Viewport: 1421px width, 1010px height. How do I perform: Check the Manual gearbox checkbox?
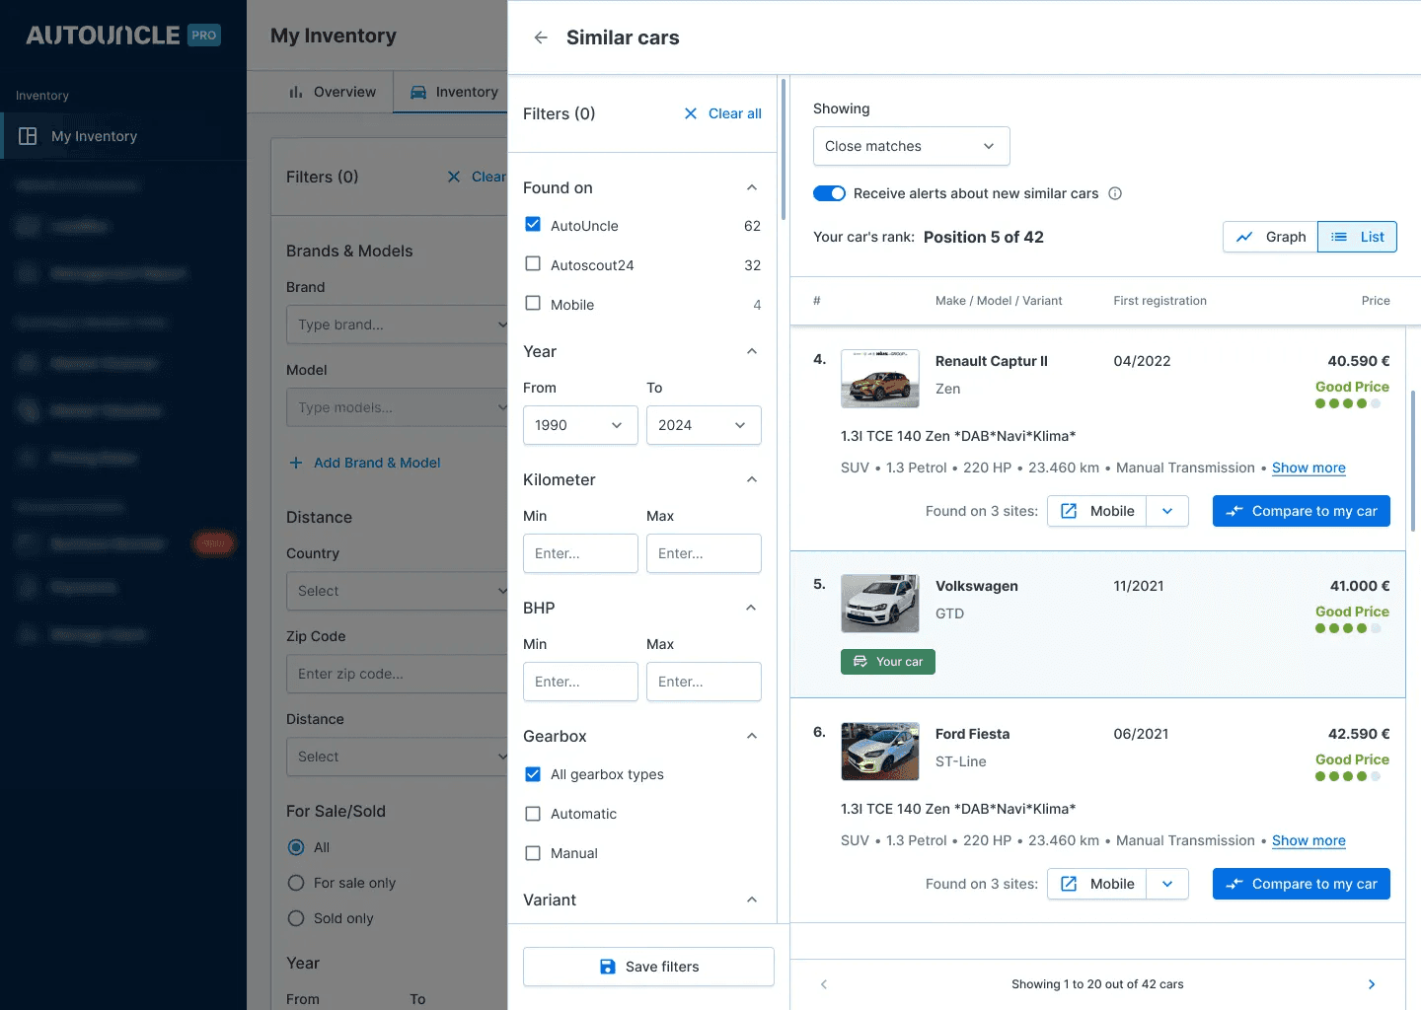[533, 853]
